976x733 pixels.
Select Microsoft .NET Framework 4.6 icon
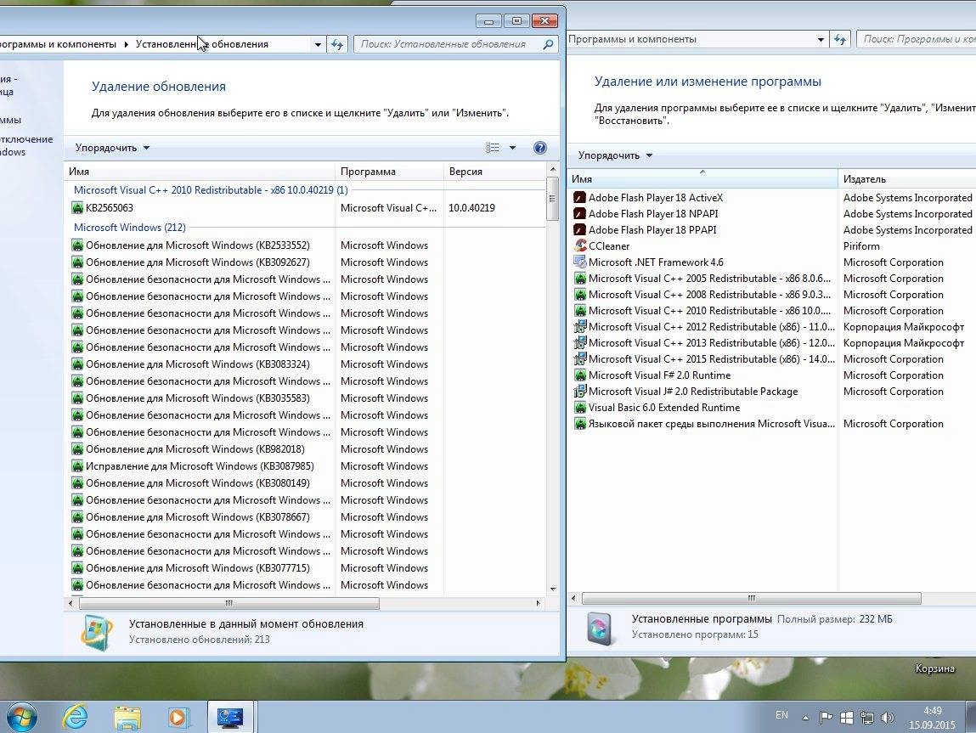click(x=580, y=262)
